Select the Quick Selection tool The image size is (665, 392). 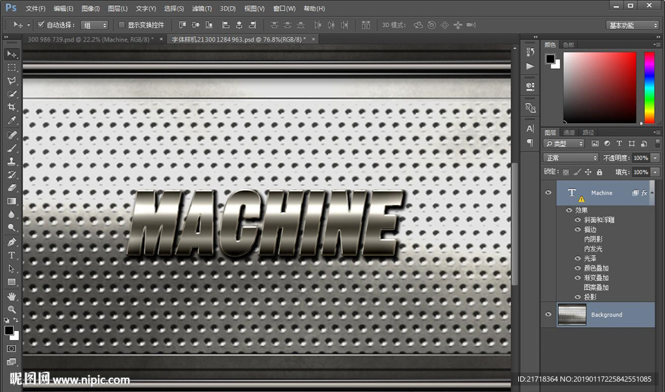click(12, 93)
